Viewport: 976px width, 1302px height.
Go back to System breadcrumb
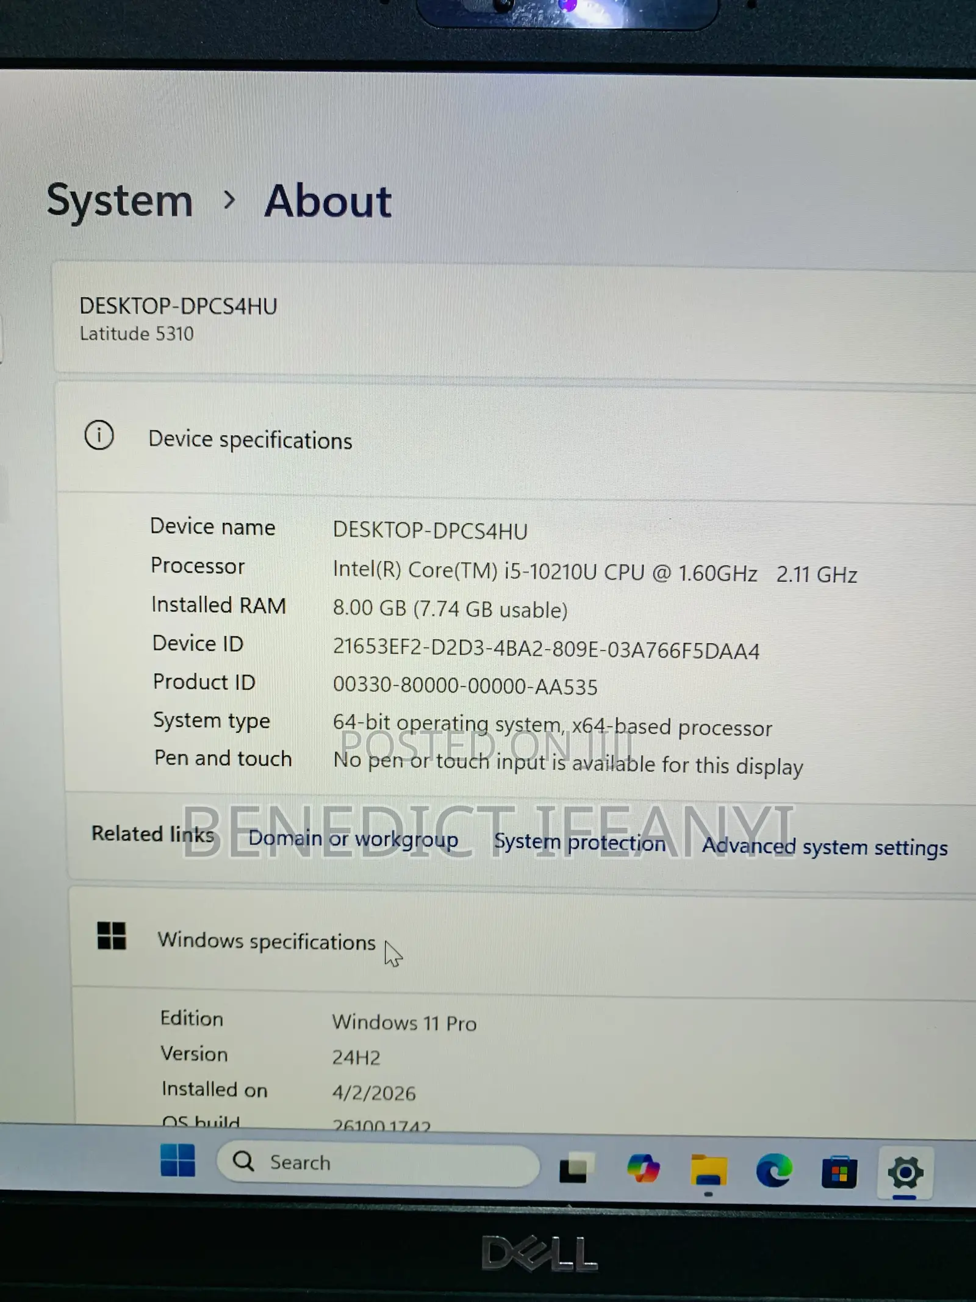[x=120, y=200]
